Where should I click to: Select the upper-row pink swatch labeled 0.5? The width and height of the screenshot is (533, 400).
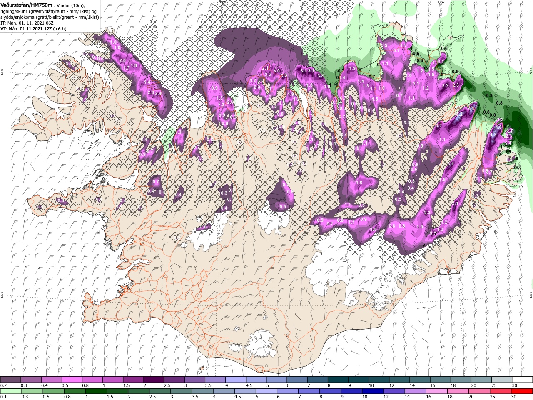pos(72,380)
